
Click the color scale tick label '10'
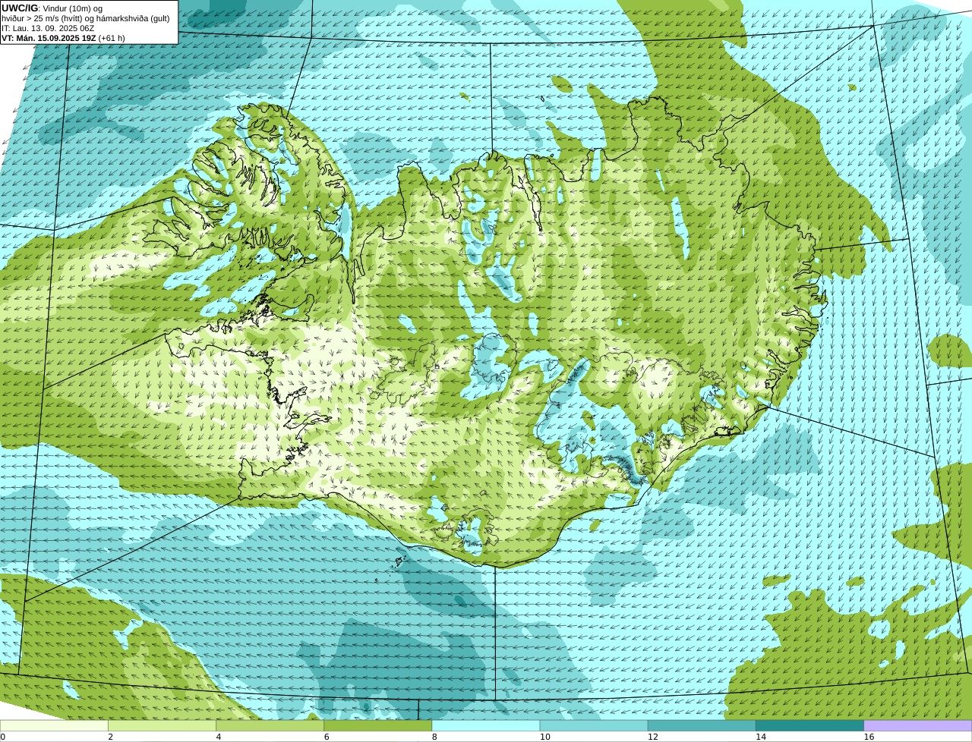pos(544,737)
